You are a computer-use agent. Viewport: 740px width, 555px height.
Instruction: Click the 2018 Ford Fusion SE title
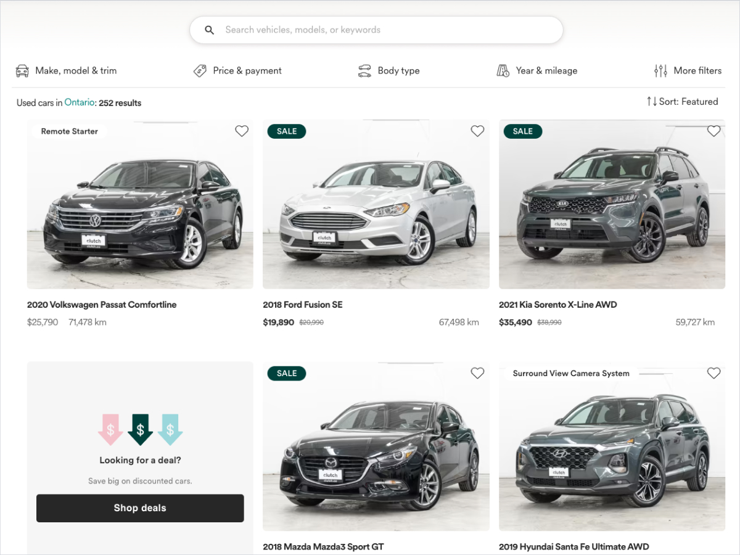click(x=303, y=305)
